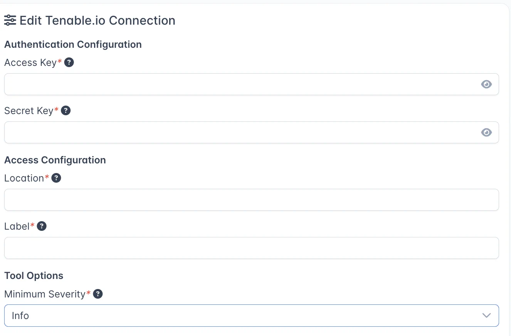Toggle Secret Key visibility eye icon
The height and width of the screenshot is (336, 511).
(x=486, y=133)
